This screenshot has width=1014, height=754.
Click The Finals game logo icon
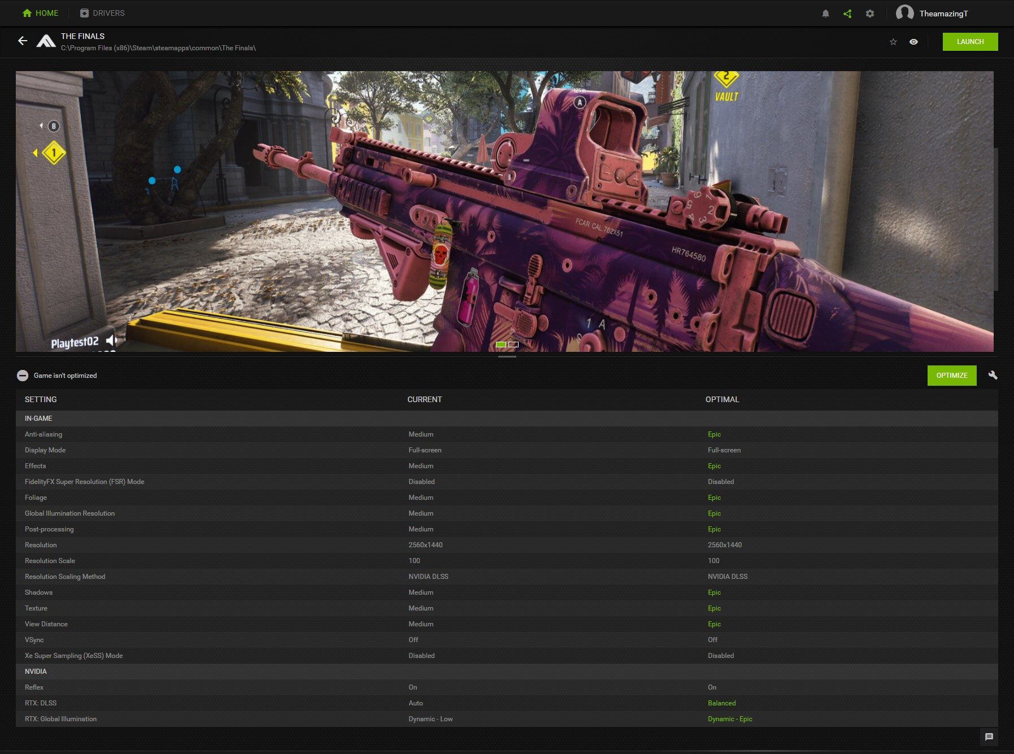pos(46,41)
